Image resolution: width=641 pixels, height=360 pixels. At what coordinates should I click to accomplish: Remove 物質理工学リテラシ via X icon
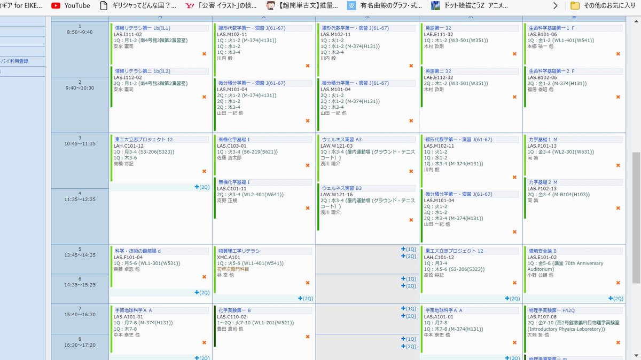click(x=308, y=283)
